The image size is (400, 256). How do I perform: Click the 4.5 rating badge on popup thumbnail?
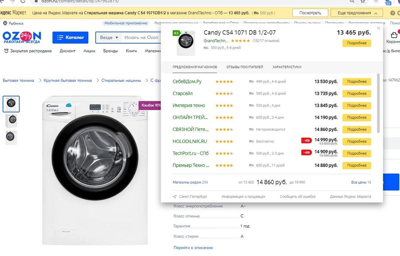click(176, 33)
